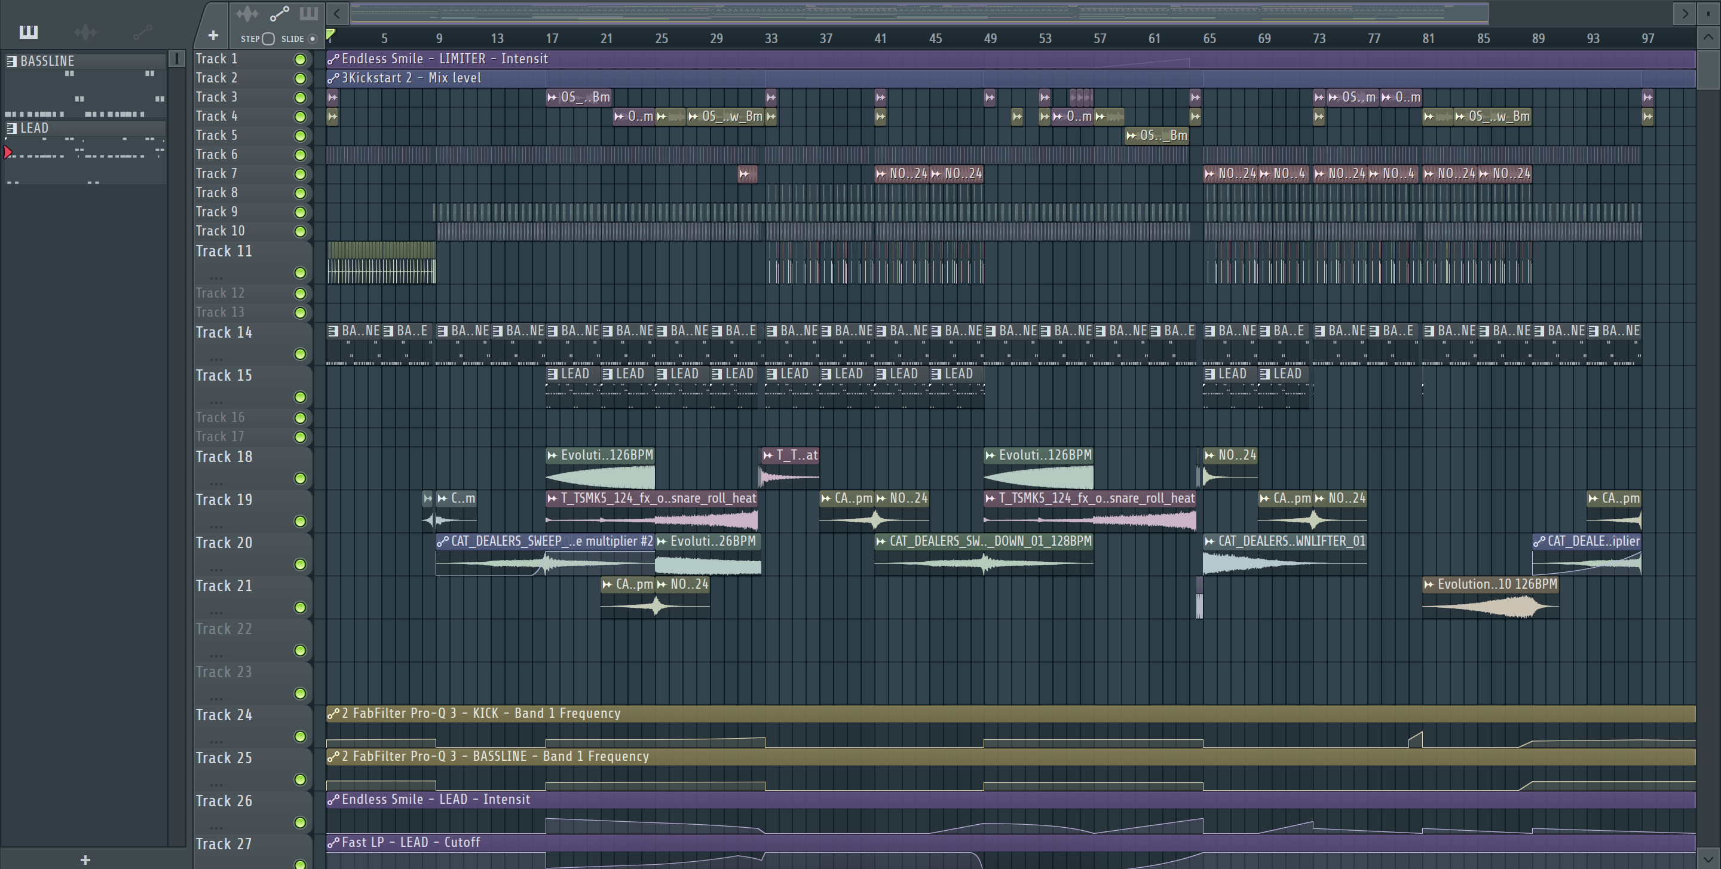Image resolution: width=1721 pixels, height=869 pixels.
Task: Click the plus tab beside the STEP option
Action: [x=213, y=35]
